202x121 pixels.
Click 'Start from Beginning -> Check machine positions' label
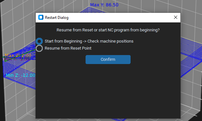click(89, 41)
